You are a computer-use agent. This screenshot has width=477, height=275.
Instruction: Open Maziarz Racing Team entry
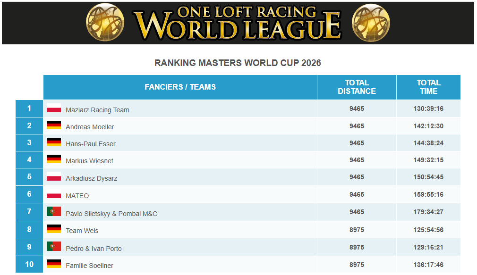97,110
